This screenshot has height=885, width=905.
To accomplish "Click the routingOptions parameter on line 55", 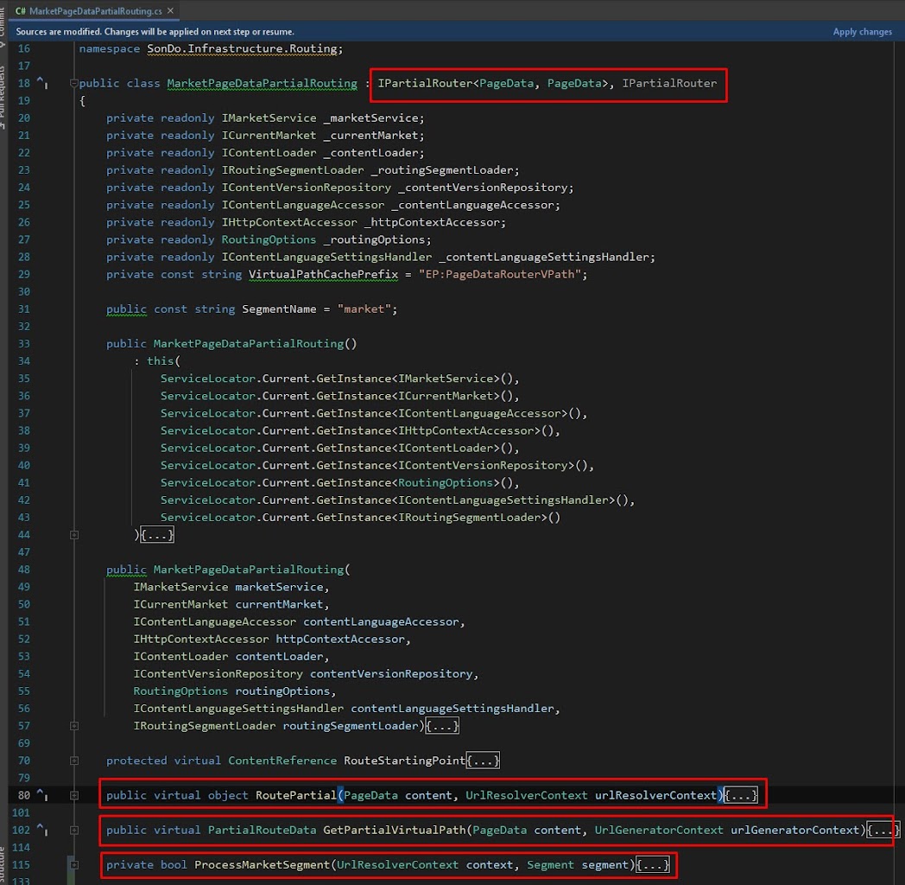I will coord(282,691).
